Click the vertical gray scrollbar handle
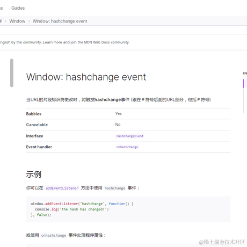247x247 pixels. tap(12, 73)
